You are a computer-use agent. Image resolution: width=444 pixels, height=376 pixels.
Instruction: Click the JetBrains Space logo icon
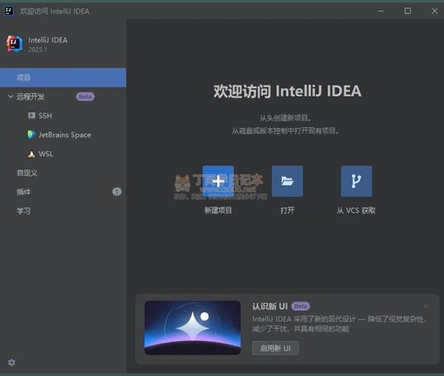[x=31, y=135]
